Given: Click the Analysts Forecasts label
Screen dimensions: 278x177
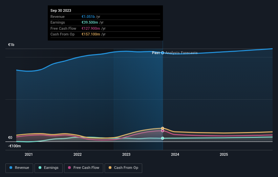Looking at the screenshot, I should pyautogui.click(x=181, y=53).
